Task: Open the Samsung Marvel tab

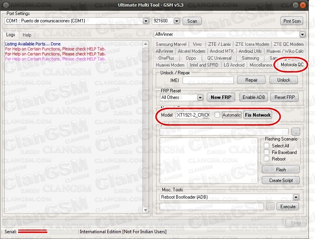Action: [x=171, y=44]
